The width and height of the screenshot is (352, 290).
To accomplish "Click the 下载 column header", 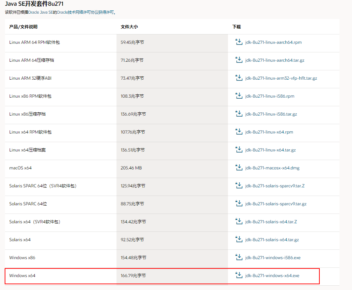I will click(237, 27).
